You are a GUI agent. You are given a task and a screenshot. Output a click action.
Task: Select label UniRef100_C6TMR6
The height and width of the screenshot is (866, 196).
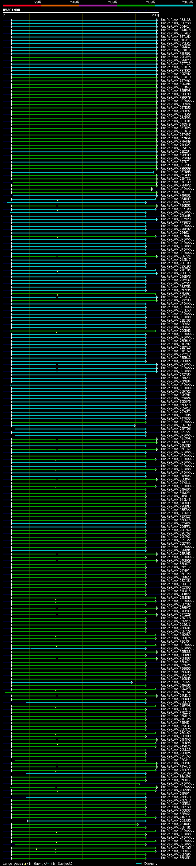coord(176,128)
